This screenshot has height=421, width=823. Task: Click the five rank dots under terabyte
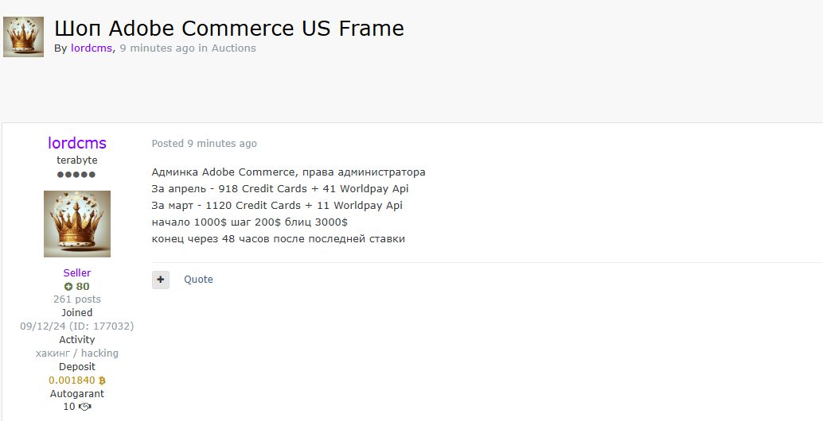76,175
